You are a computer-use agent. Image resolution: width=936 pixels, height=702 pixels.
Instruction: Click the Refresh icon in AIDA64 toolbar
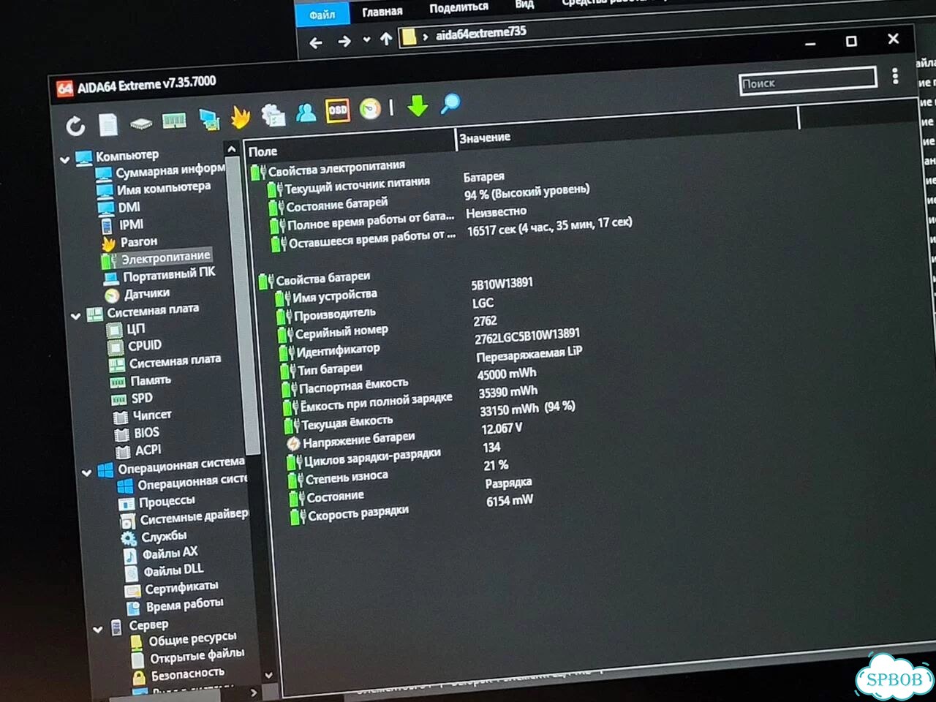point(75,127)
